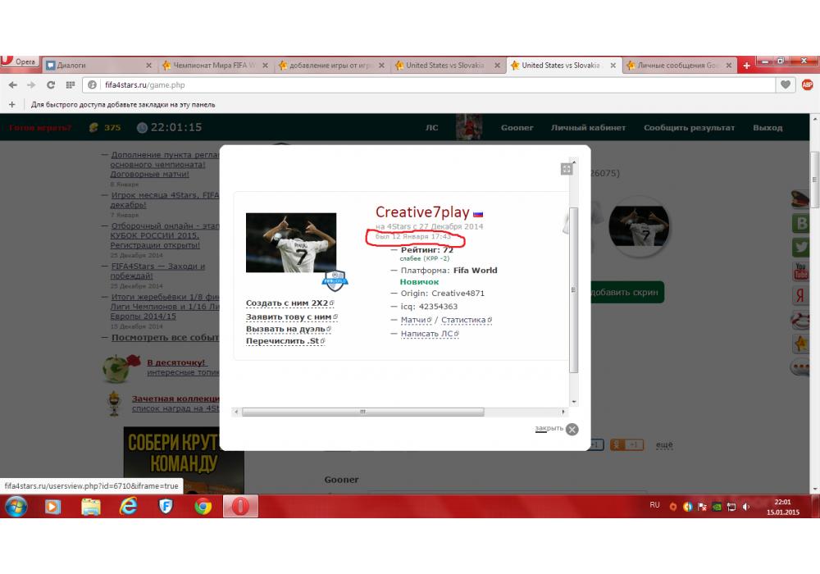Image resolution: width=820 pixels, height=574 pixels.
Task: Open the Opera menu button
Action: point(20,62)
